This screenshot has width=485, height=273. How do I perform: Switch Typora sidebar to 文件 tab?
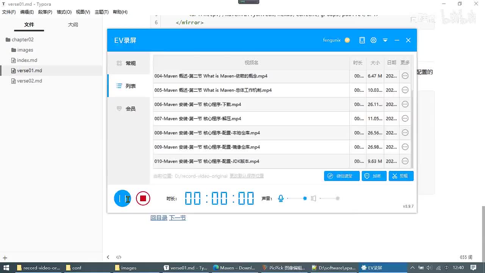coord(29,25)
